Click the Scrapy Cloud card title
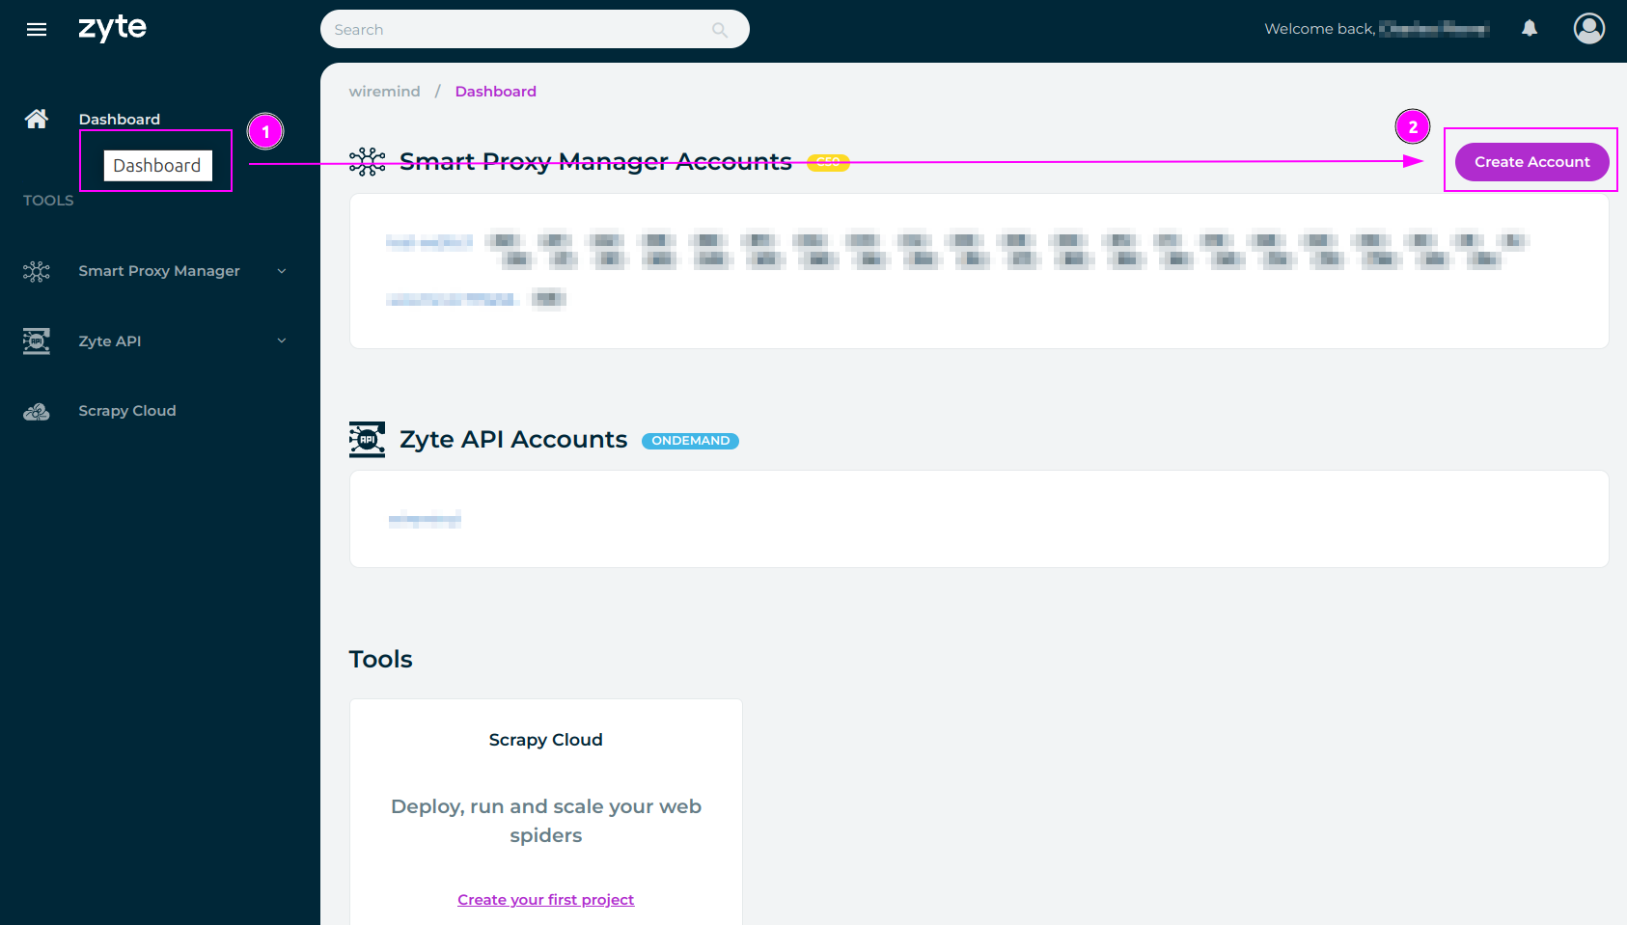Viewport: 1627px width, 925px height. click(545, 740)
